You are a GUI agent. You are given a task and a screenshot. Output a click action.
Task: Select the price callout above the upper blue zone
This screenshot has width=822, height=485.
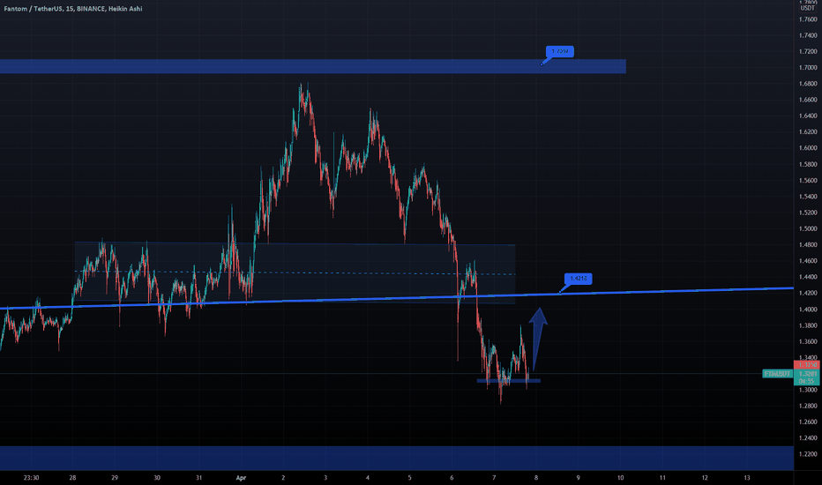click(560, 51)
